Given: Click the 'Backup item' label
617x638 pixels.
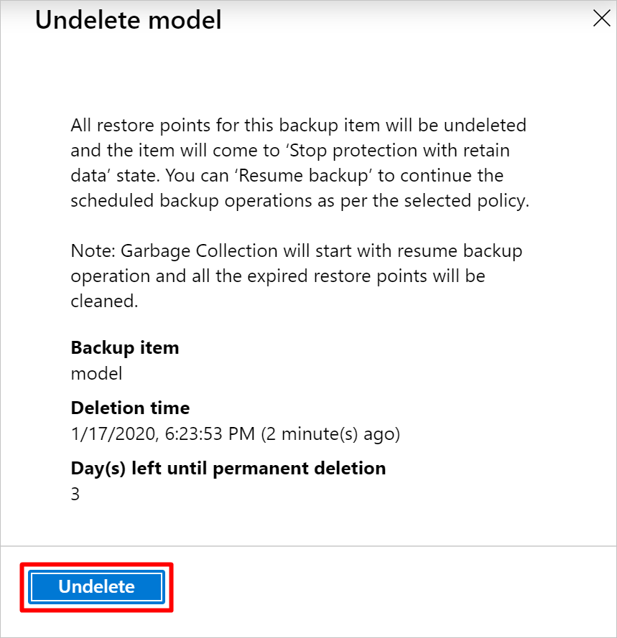Looking at the screenshot, I should [x=125, y=348].
